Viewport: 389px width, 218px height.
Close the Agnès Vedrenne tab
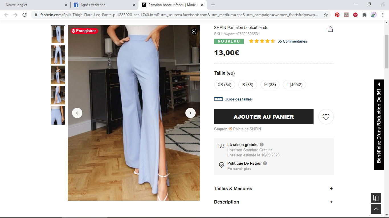(134, 5)
